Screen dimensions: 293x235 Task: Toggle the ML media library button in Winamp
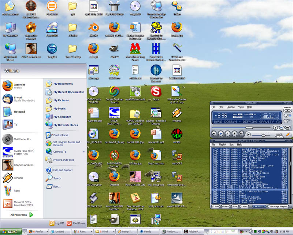[288, 128]
